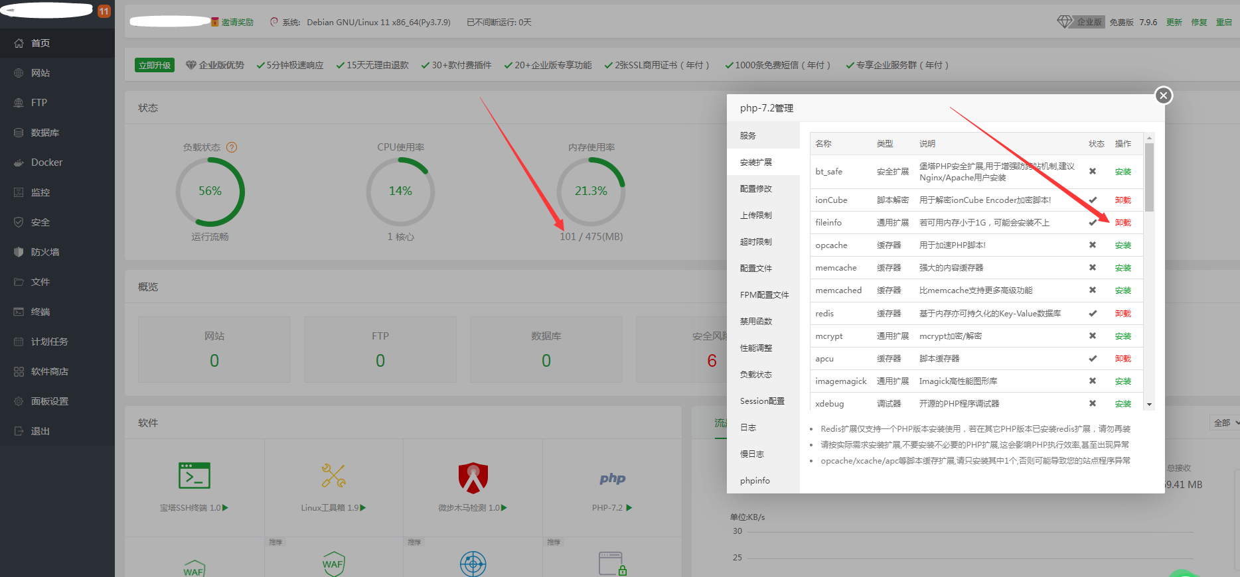The image size is (1240, 577).
Task: Click the FTP icon in sidebar
Action: point(19,103)
